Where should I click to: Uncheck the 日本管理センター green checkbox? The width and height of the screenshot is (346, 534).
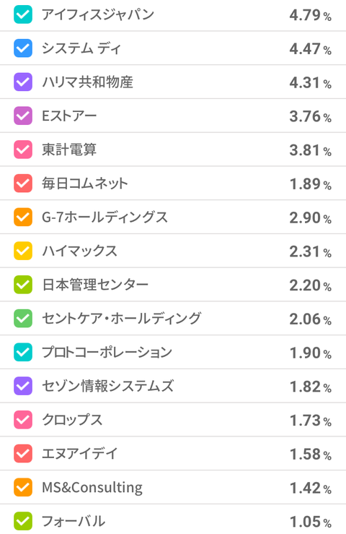click(x=23, y=285)
